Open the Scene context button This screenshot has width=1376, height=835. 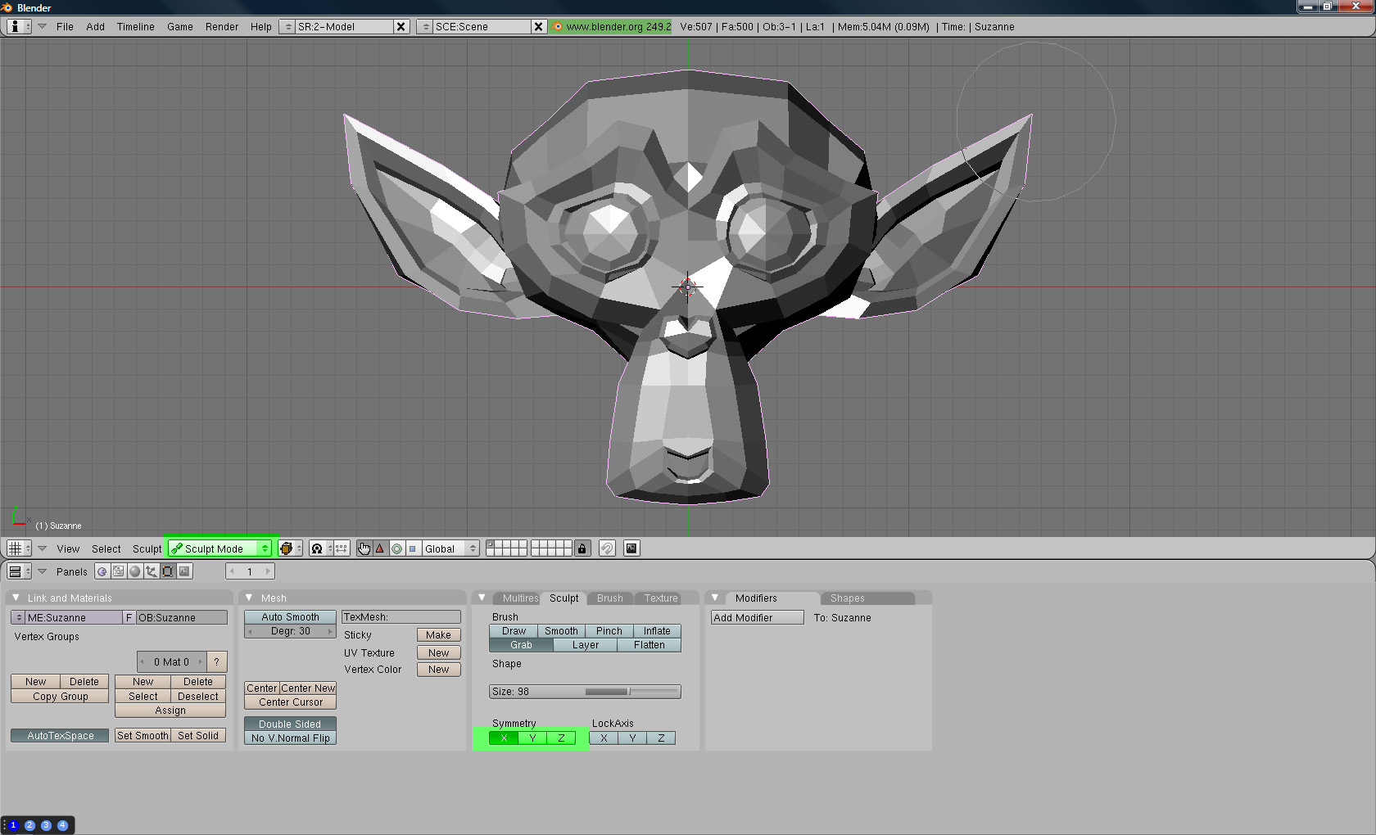184,571
